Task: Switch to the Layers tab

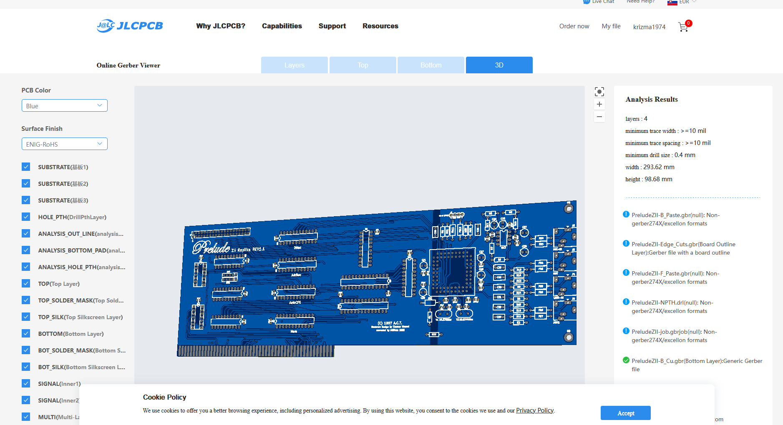Action: click(294, 65)
